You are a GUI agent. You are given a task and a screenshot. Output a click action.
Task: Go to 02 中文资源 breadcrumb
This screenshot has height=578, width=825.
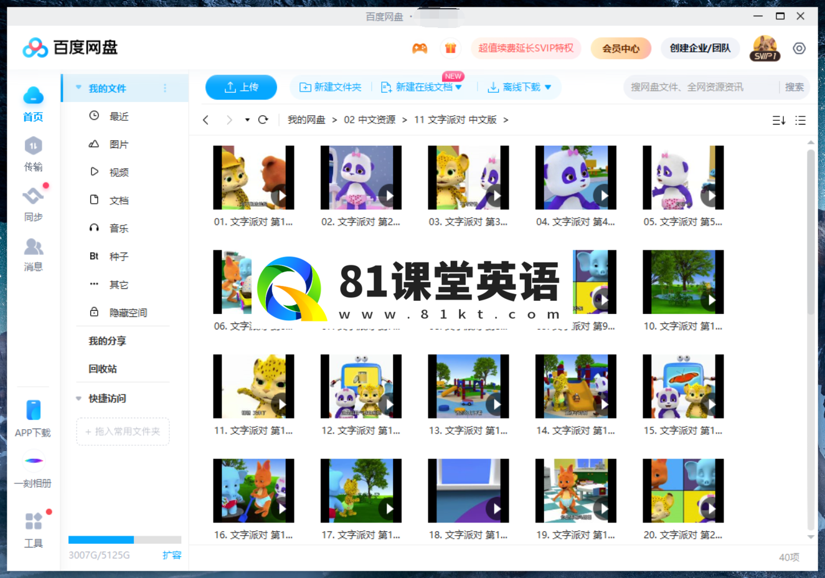tap(370, 120)
